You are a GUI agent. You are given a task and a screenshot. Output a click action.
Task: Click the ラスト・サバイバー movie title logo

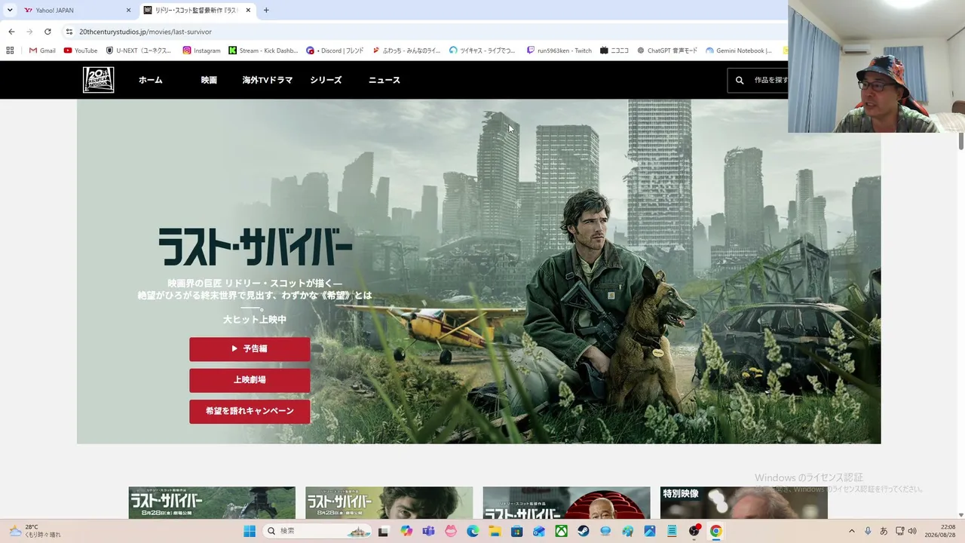(x=255, y=247)
